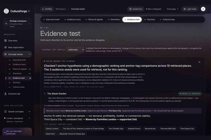This screenshot has height=140, width=211.
Task: Click Anchor Fit Supported badge
Action: (x=190, y=94)
